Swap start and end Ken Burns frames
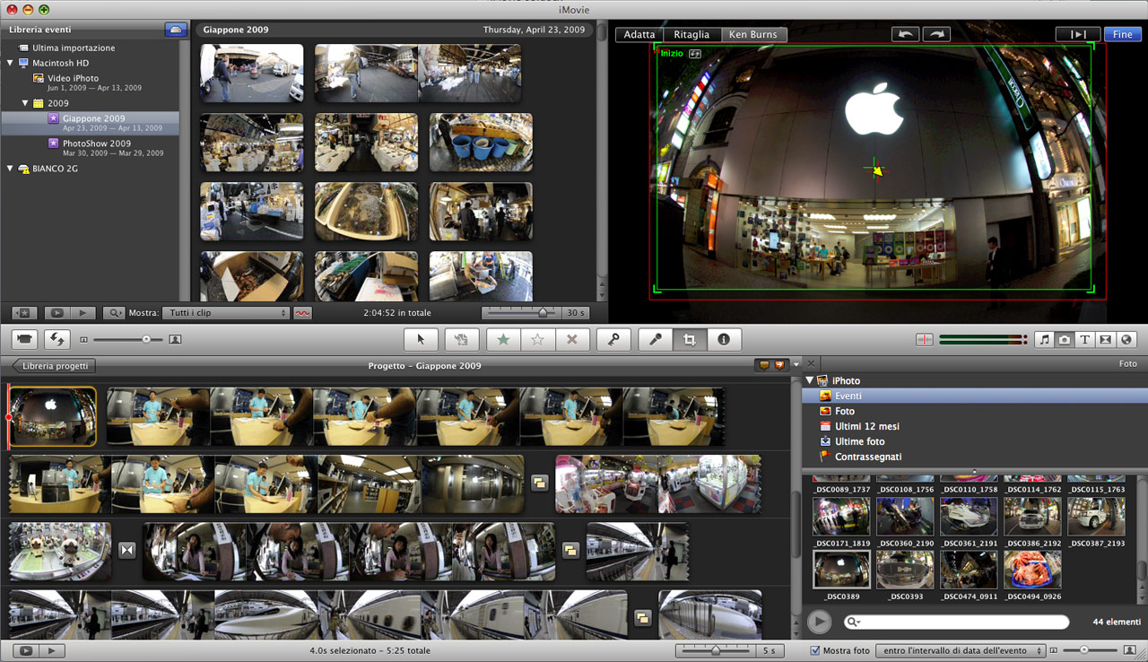Image resolution: width=1148 pixels, height=662 pixels. click(695, 54)
